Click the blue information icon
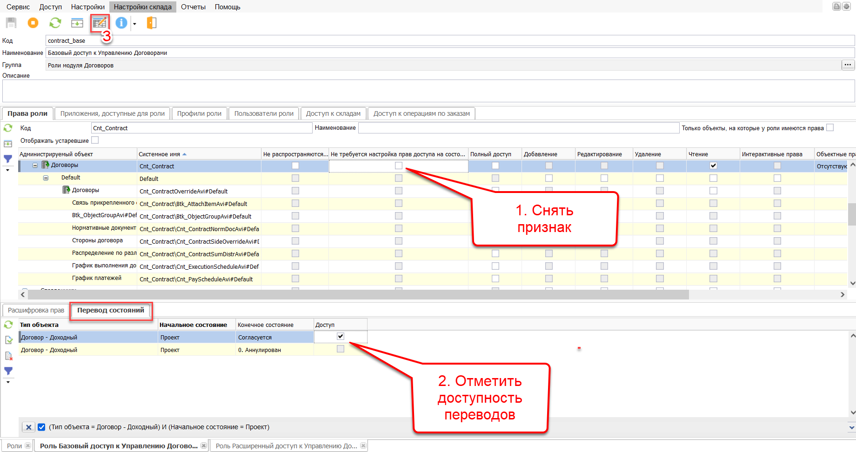This screenshot has width=856, height=452. tap(121, 23)
